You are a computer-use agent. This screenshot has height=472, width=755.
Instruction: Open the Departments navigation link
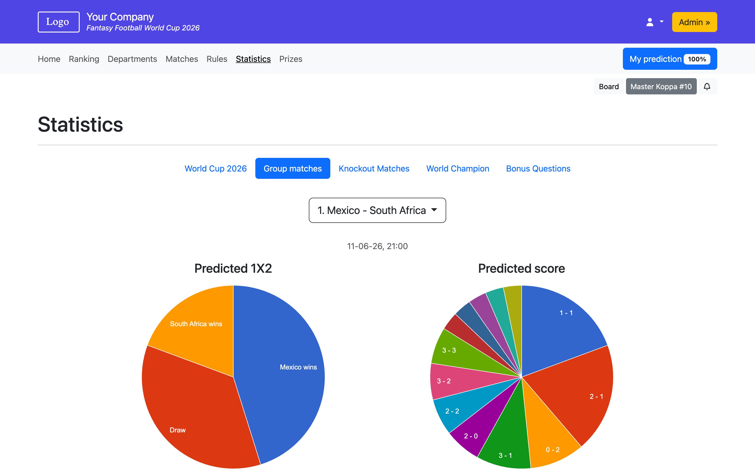click(132, 59)
